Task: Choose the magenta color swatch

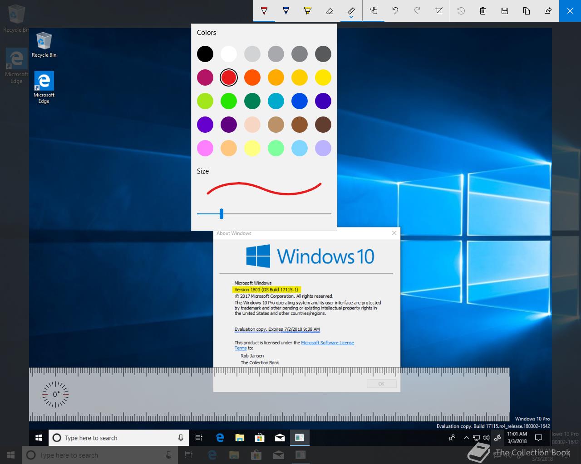Action: [x=205, y=77]
